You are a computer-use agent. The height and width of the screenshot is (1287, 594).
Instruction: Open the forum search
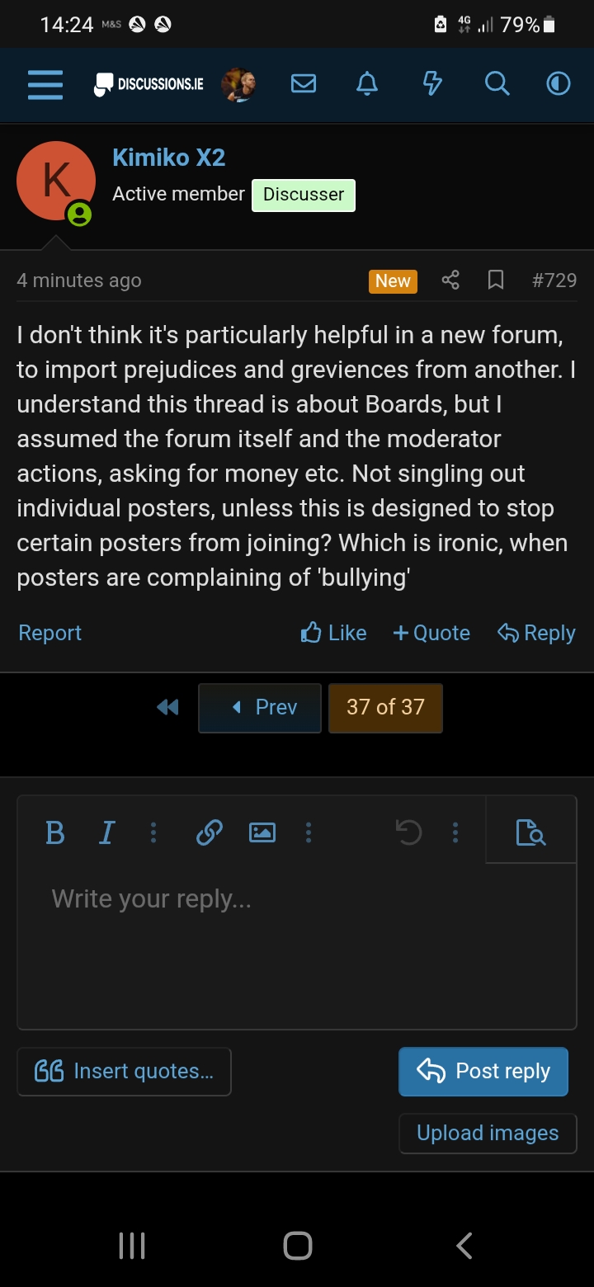pos(496,84)
